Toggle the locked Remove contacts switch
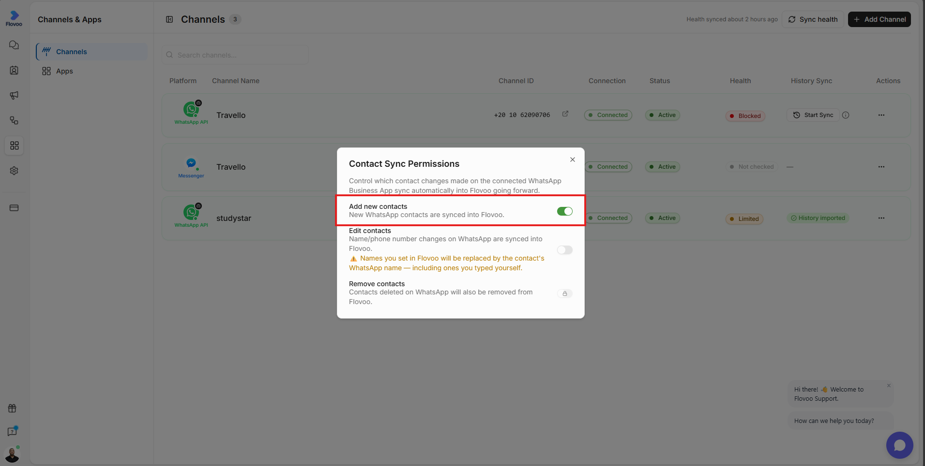Screen dimensions: 925x466 (x=564, y=293)
